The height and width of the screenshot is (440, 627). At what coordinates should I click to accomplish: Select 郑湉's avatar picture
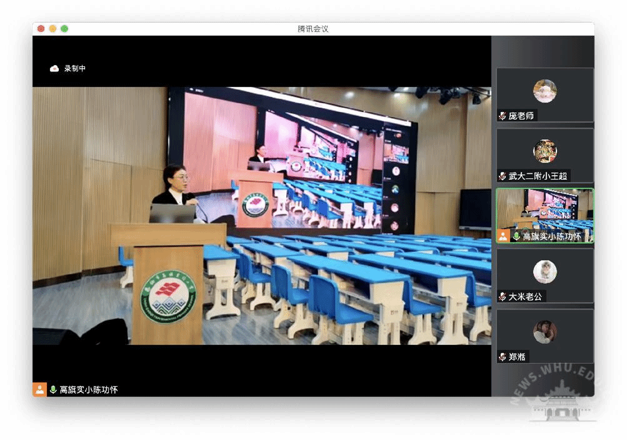544,332
